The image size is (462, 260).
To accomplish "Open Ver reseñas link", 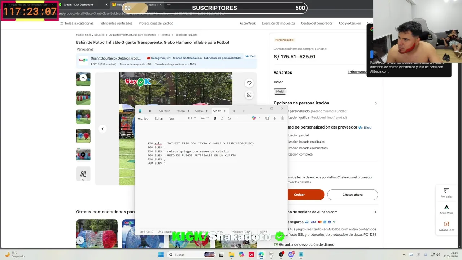I will pyautogui.click(x=85, y=49).
